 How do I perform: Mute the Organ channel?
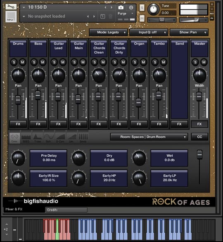click(143, 62)
